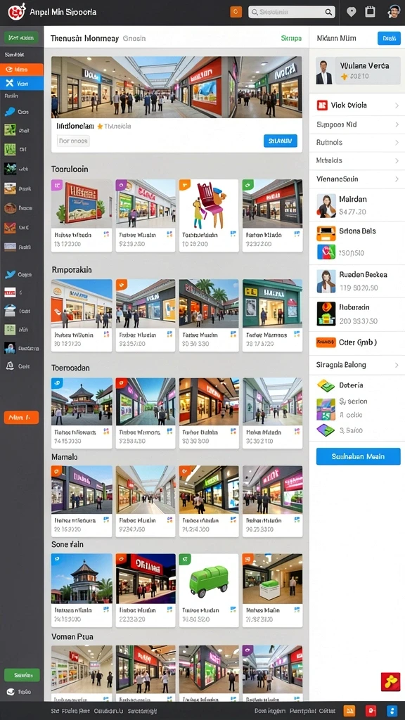Expand the 'Vick Dviola' row chevron
This screenshot has width=405, height=720.
tap(397, 105)
